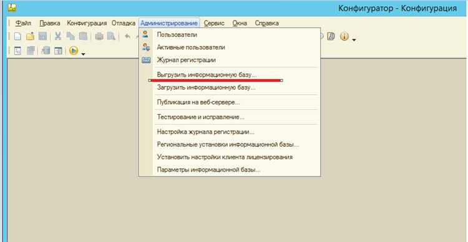Open the Справка menu

267,23
